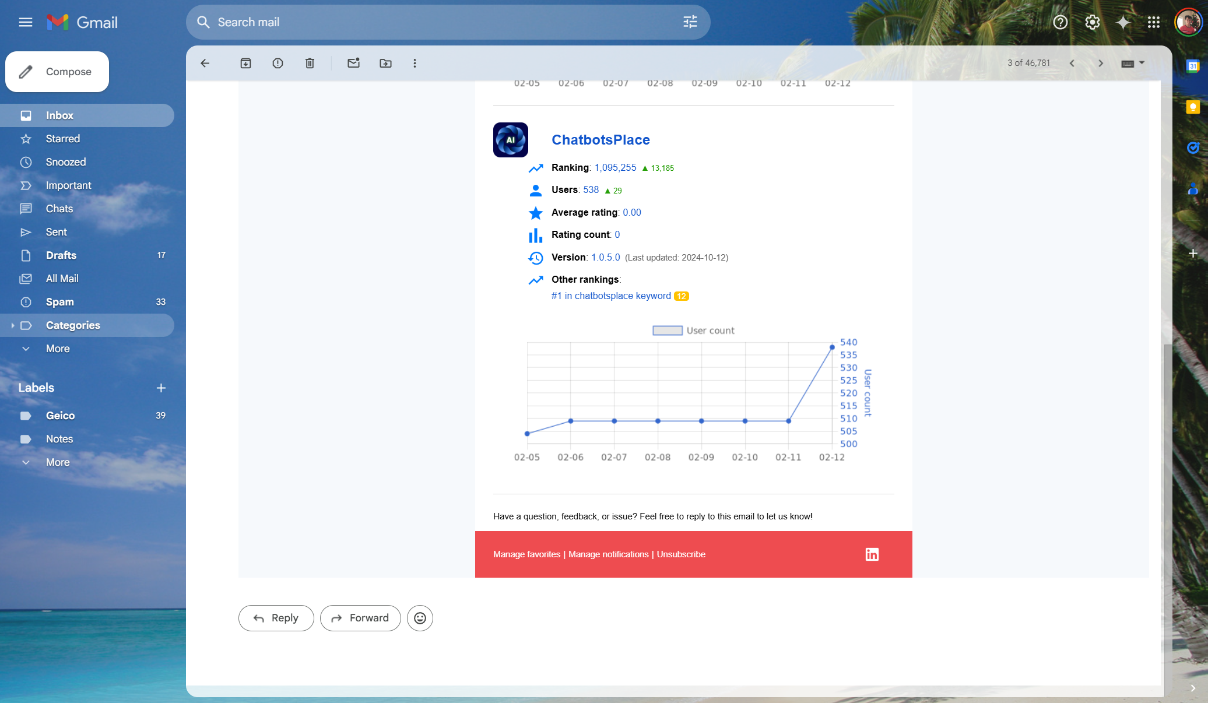Open the Snoozed folder
The image size is (1208, 703).
click(87, 162)
